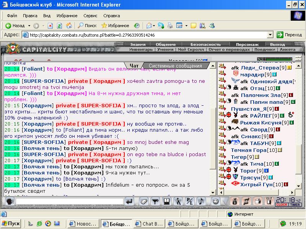Image resolution: width=306 pixels, height=229 pixels.
Task: Open the Edit button dropdown arrow
Action: [x=186, y=26]
